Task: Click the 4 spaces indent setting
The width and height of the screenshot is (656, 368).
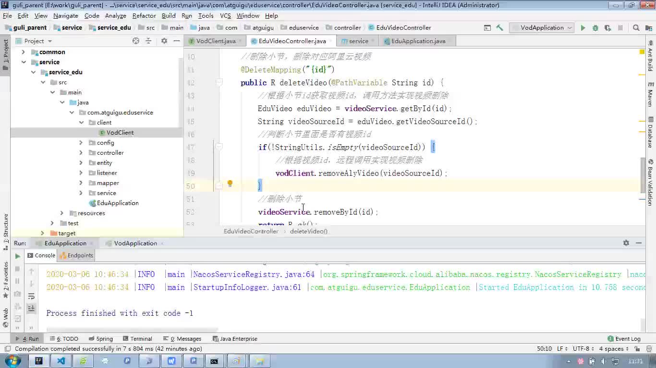Action: tap(613, 349)
